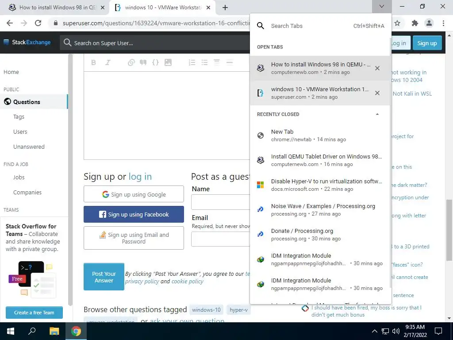This screenshot has width=453, height=340.
Task: Click the Post Your Answer button
Action: tap(104, 277)
